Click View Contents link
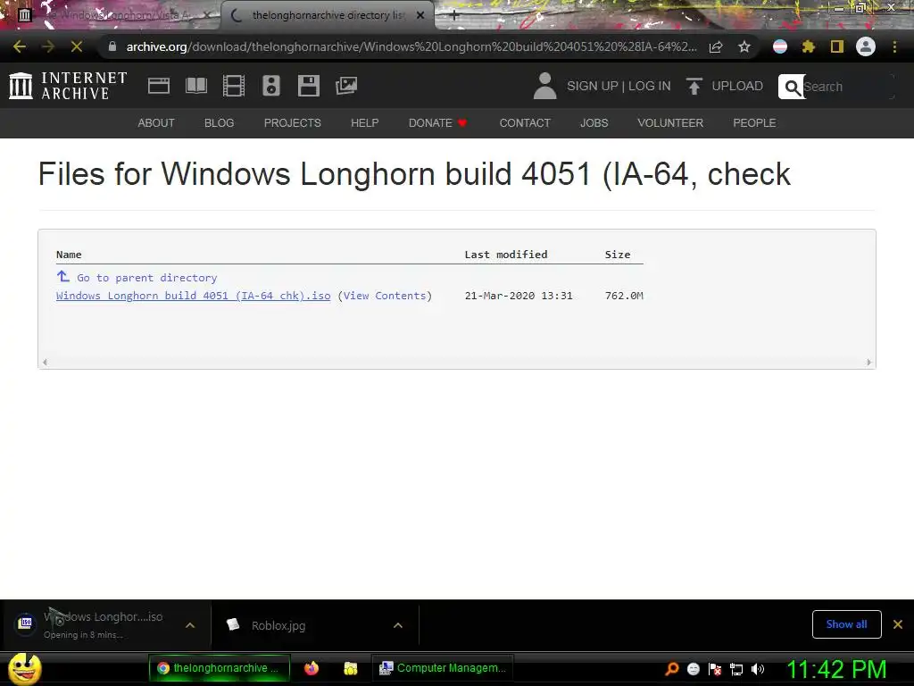914x686 pixels. coord(384,296)
